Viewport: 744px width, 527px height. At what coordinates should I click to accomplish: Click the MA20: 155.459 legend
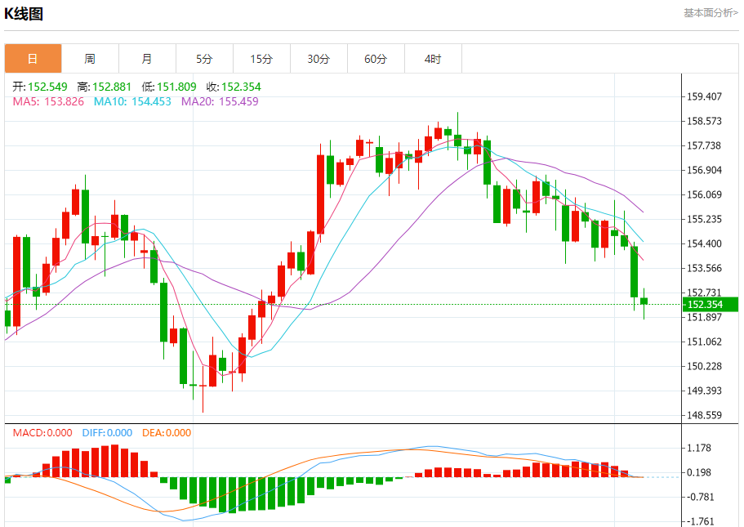(220, 101)
